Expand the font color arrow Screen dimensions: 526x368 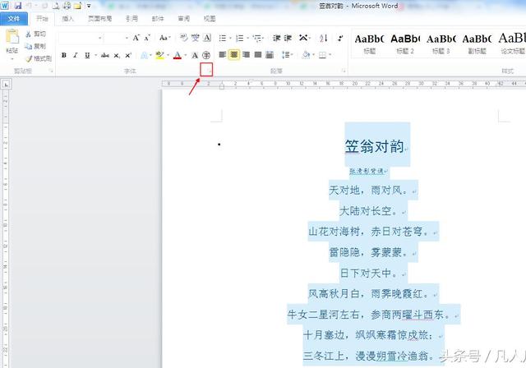pyautogui.click(x=186, y=55)
